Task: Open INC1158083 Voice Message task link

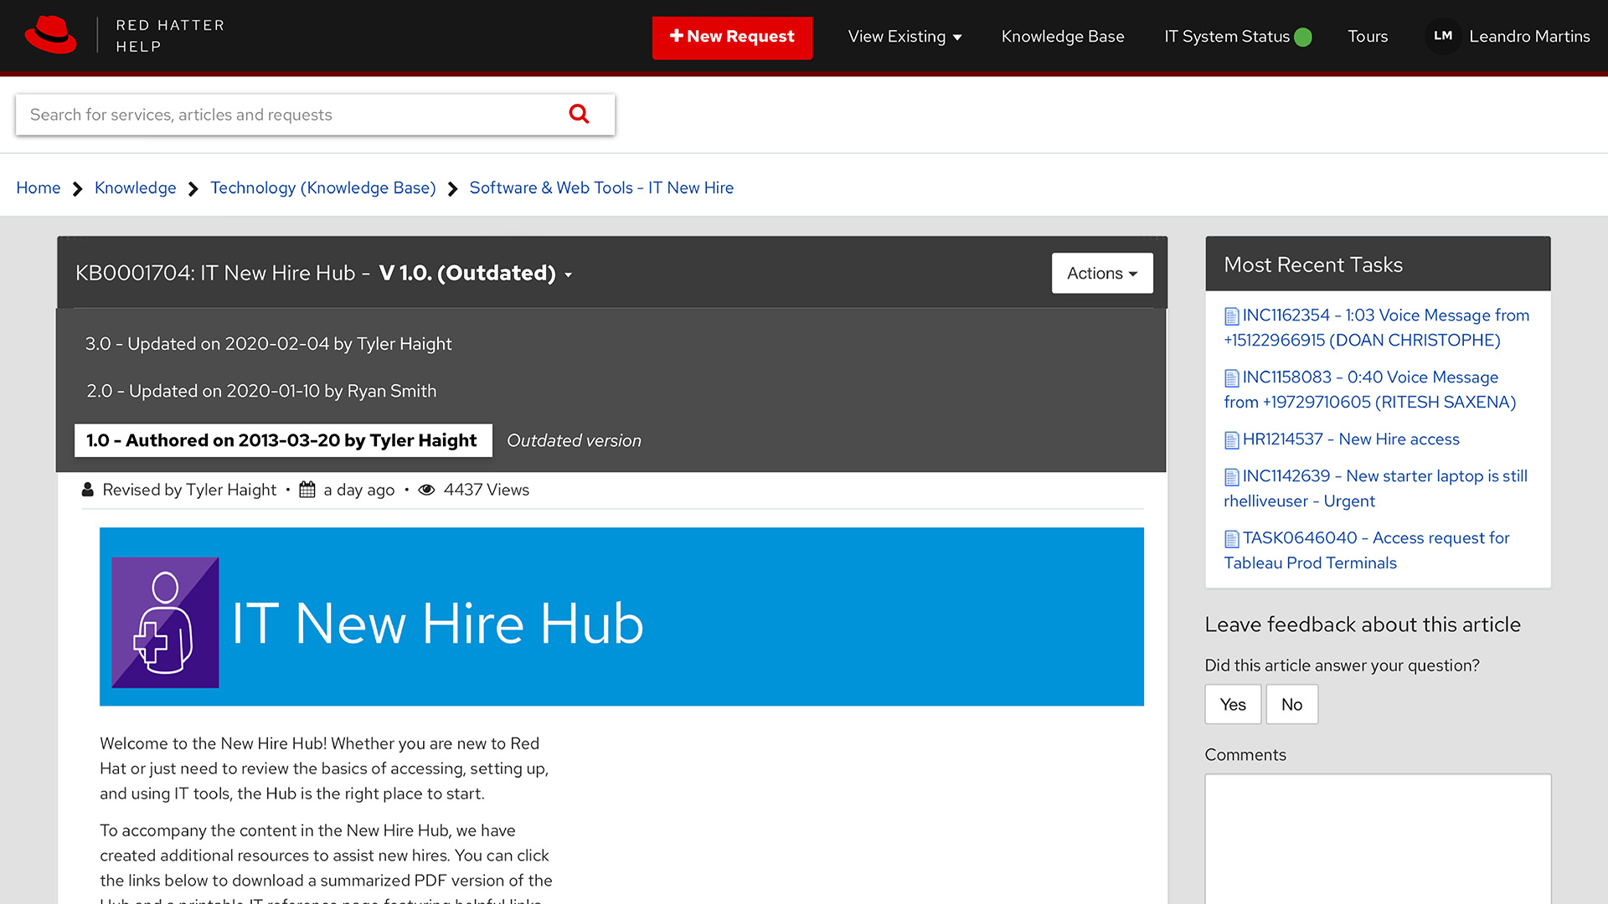Action: pyautogui.click(x=1370, y=390)
